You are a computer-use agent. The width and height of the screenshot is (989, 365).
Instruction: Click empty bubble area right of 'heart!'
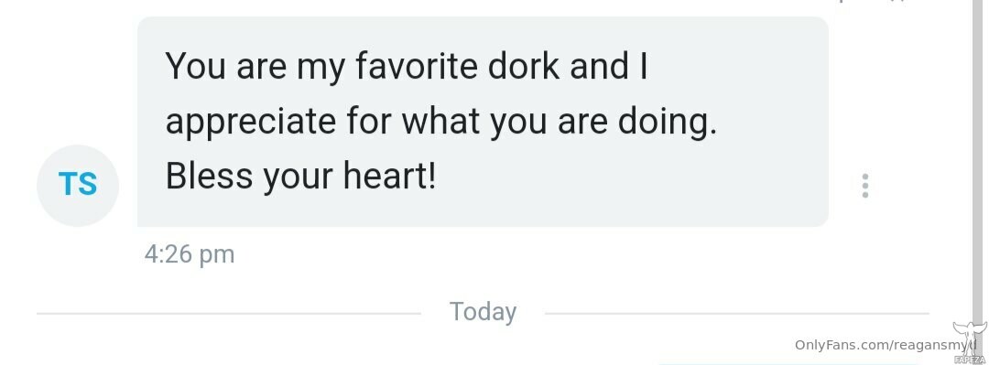click(x=631, y=177)
